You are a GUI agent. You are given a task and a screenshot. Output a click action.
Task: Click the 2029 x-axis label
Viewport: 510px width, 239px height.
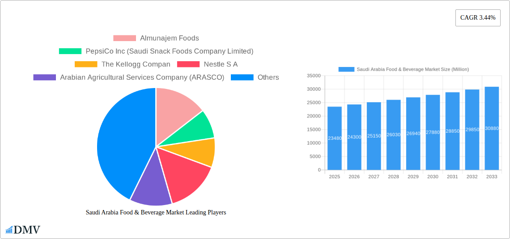click(413, 176)
